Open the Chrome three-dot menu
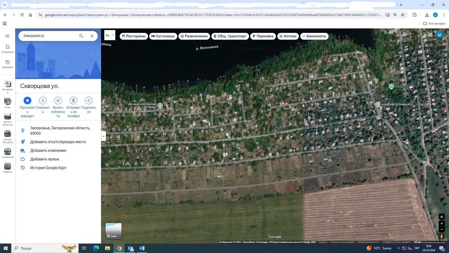Screen dimensions: 449x253 pyautogui.click(x=444, y=15)
